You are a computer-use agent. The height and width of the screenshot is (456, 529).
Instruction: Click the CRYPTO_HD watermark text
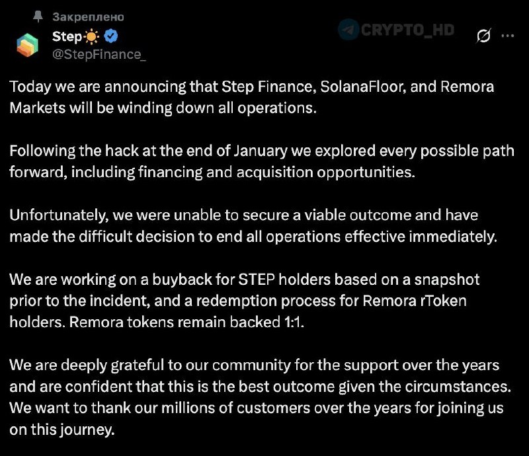pos(407,30)
